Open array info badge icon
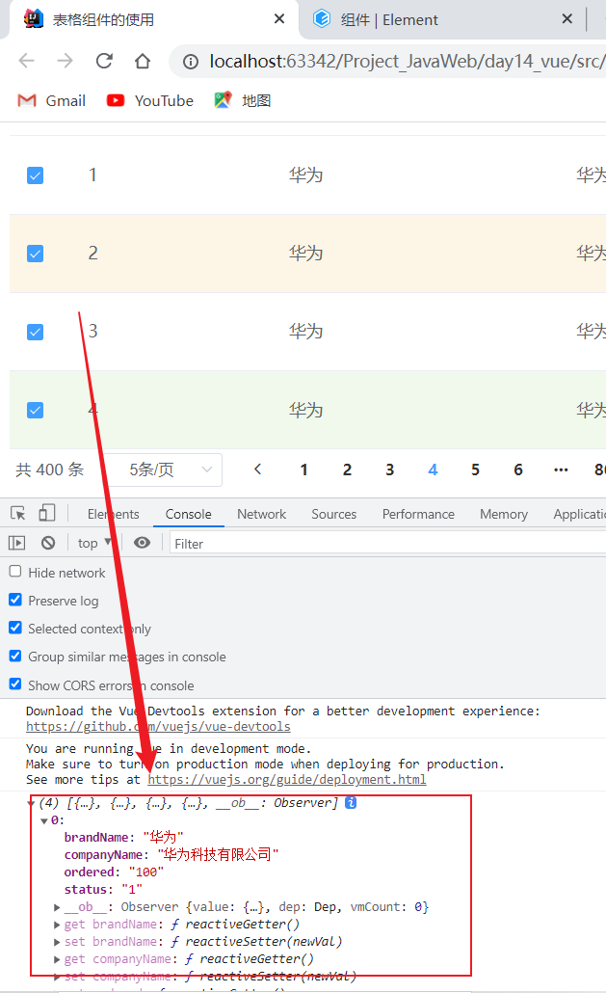This screenshot has height=993, width=606. click(x=351, y=802)
